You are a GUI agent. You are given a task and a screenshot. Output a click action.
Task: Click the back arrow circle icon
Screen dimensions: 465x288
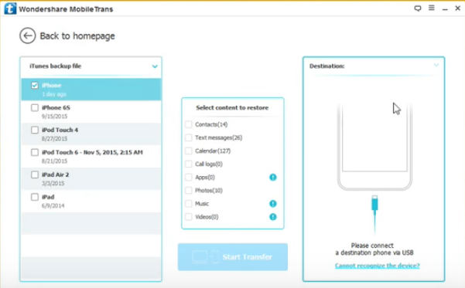(28, 36)
